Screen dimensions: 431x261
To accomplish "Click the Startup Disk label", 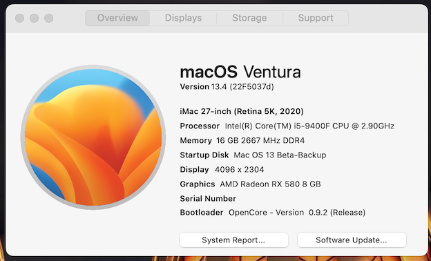I will click(204, 155).
